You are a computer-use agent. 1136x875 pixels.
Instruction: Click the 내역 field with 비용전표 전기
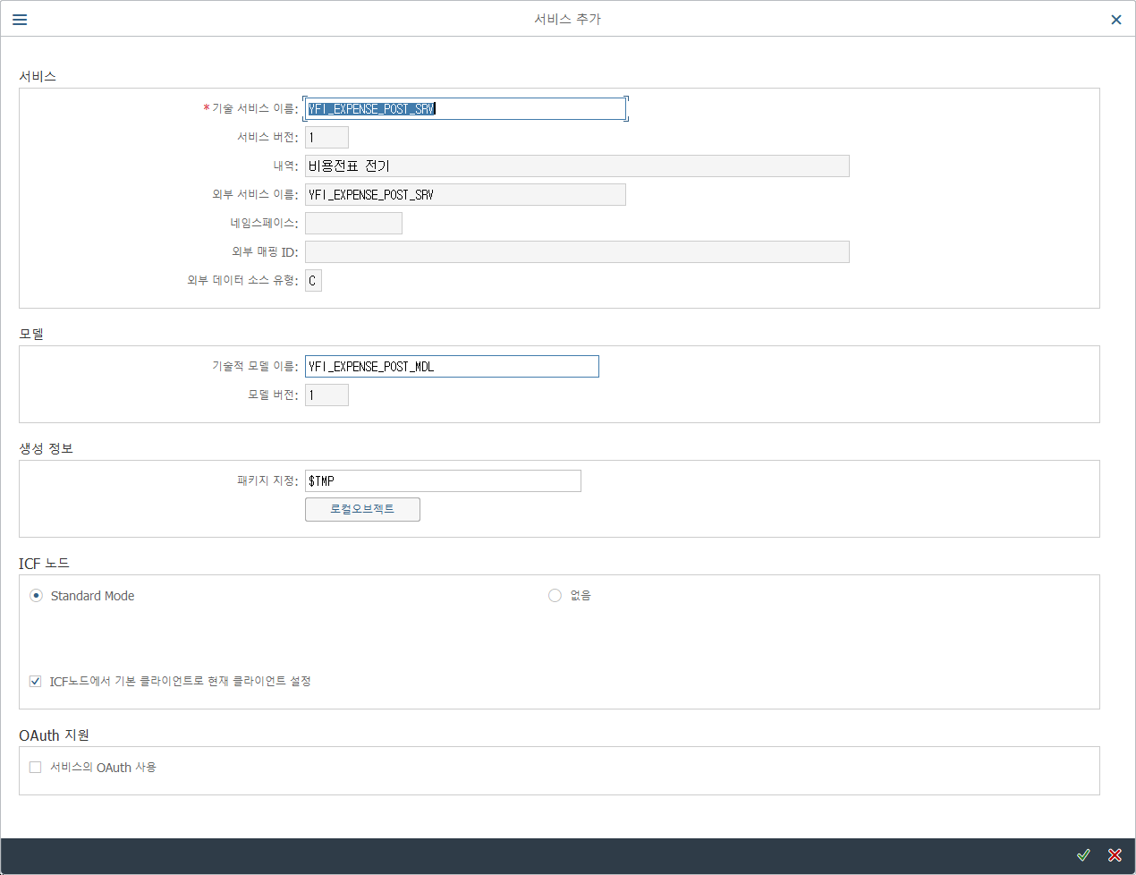click(x=577, y=166)
